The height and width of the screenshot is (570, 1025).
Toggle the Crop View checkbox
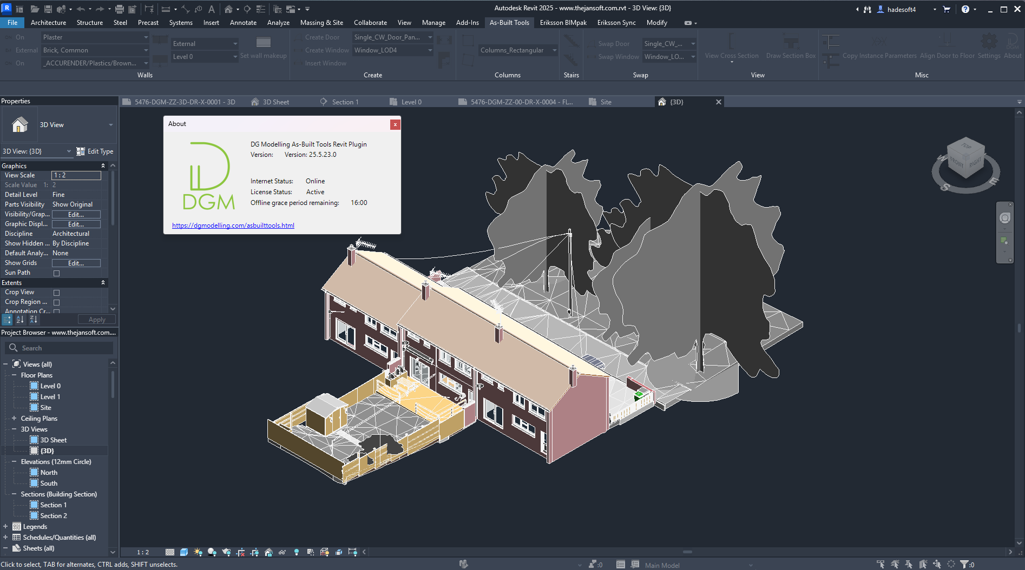point(56,293)
